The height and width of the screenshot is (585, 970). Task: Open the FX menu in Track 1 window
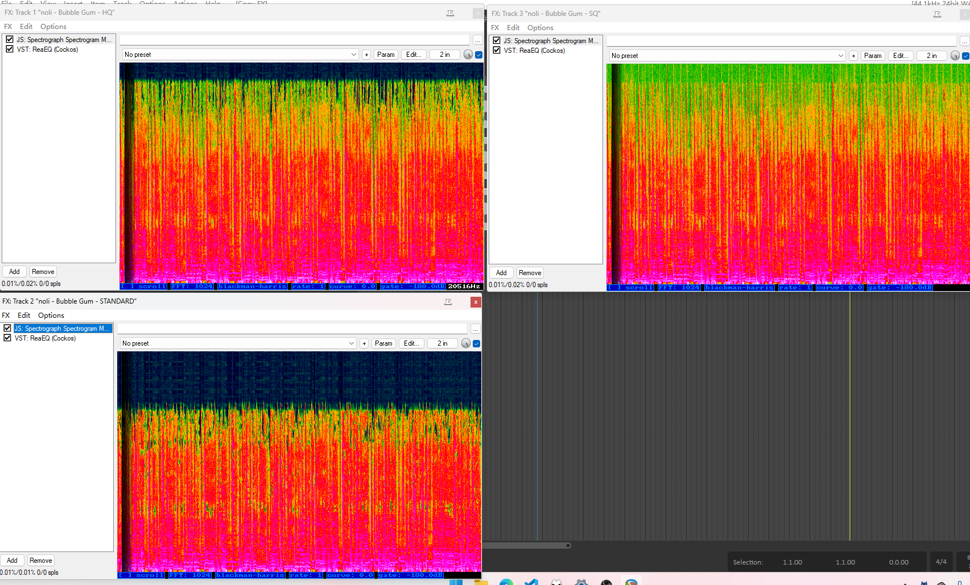(8, 27)
